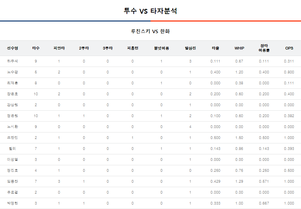
Task: Click 노수광's OPS value 0.800
Action: pyautogui.click(x=289, y=72)
